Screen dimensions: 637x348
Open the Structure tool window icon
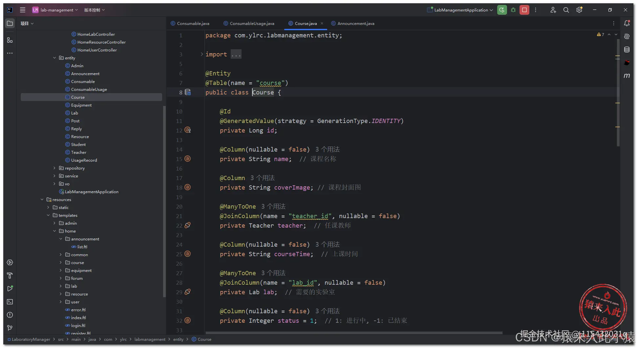click(10, 40)
